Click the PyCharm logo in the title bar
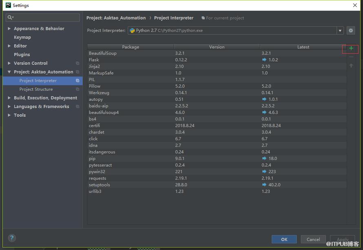 [8, 5]
